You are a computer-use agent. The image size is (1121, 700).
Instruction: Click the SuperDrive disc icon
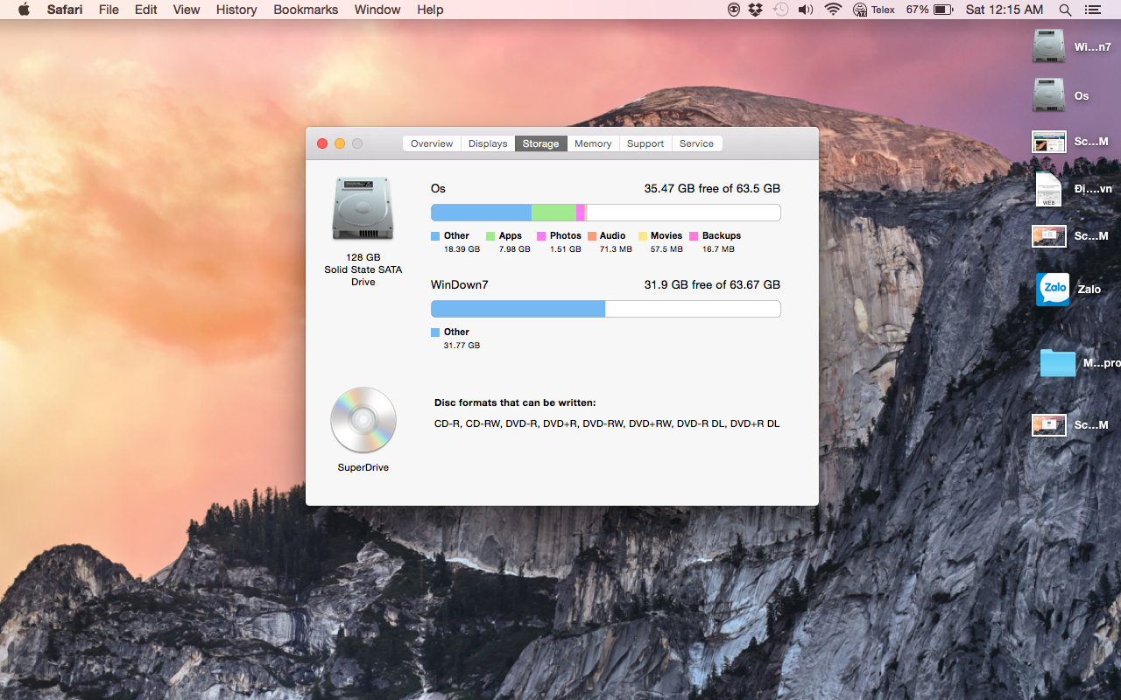(x=363, y=420)
